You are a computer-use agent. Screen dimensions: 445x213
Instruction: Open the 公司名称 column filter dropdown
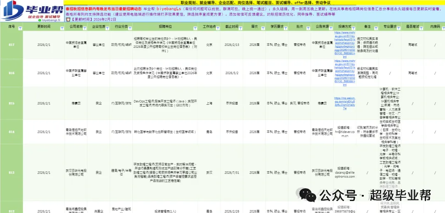pyautogui.click(x=85, y=28)
